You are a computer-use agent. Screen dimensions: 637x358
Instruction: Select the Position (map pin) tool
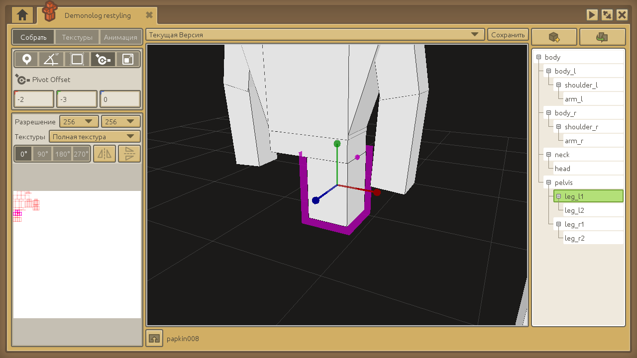pyautogui.click(x=26, y=60)
